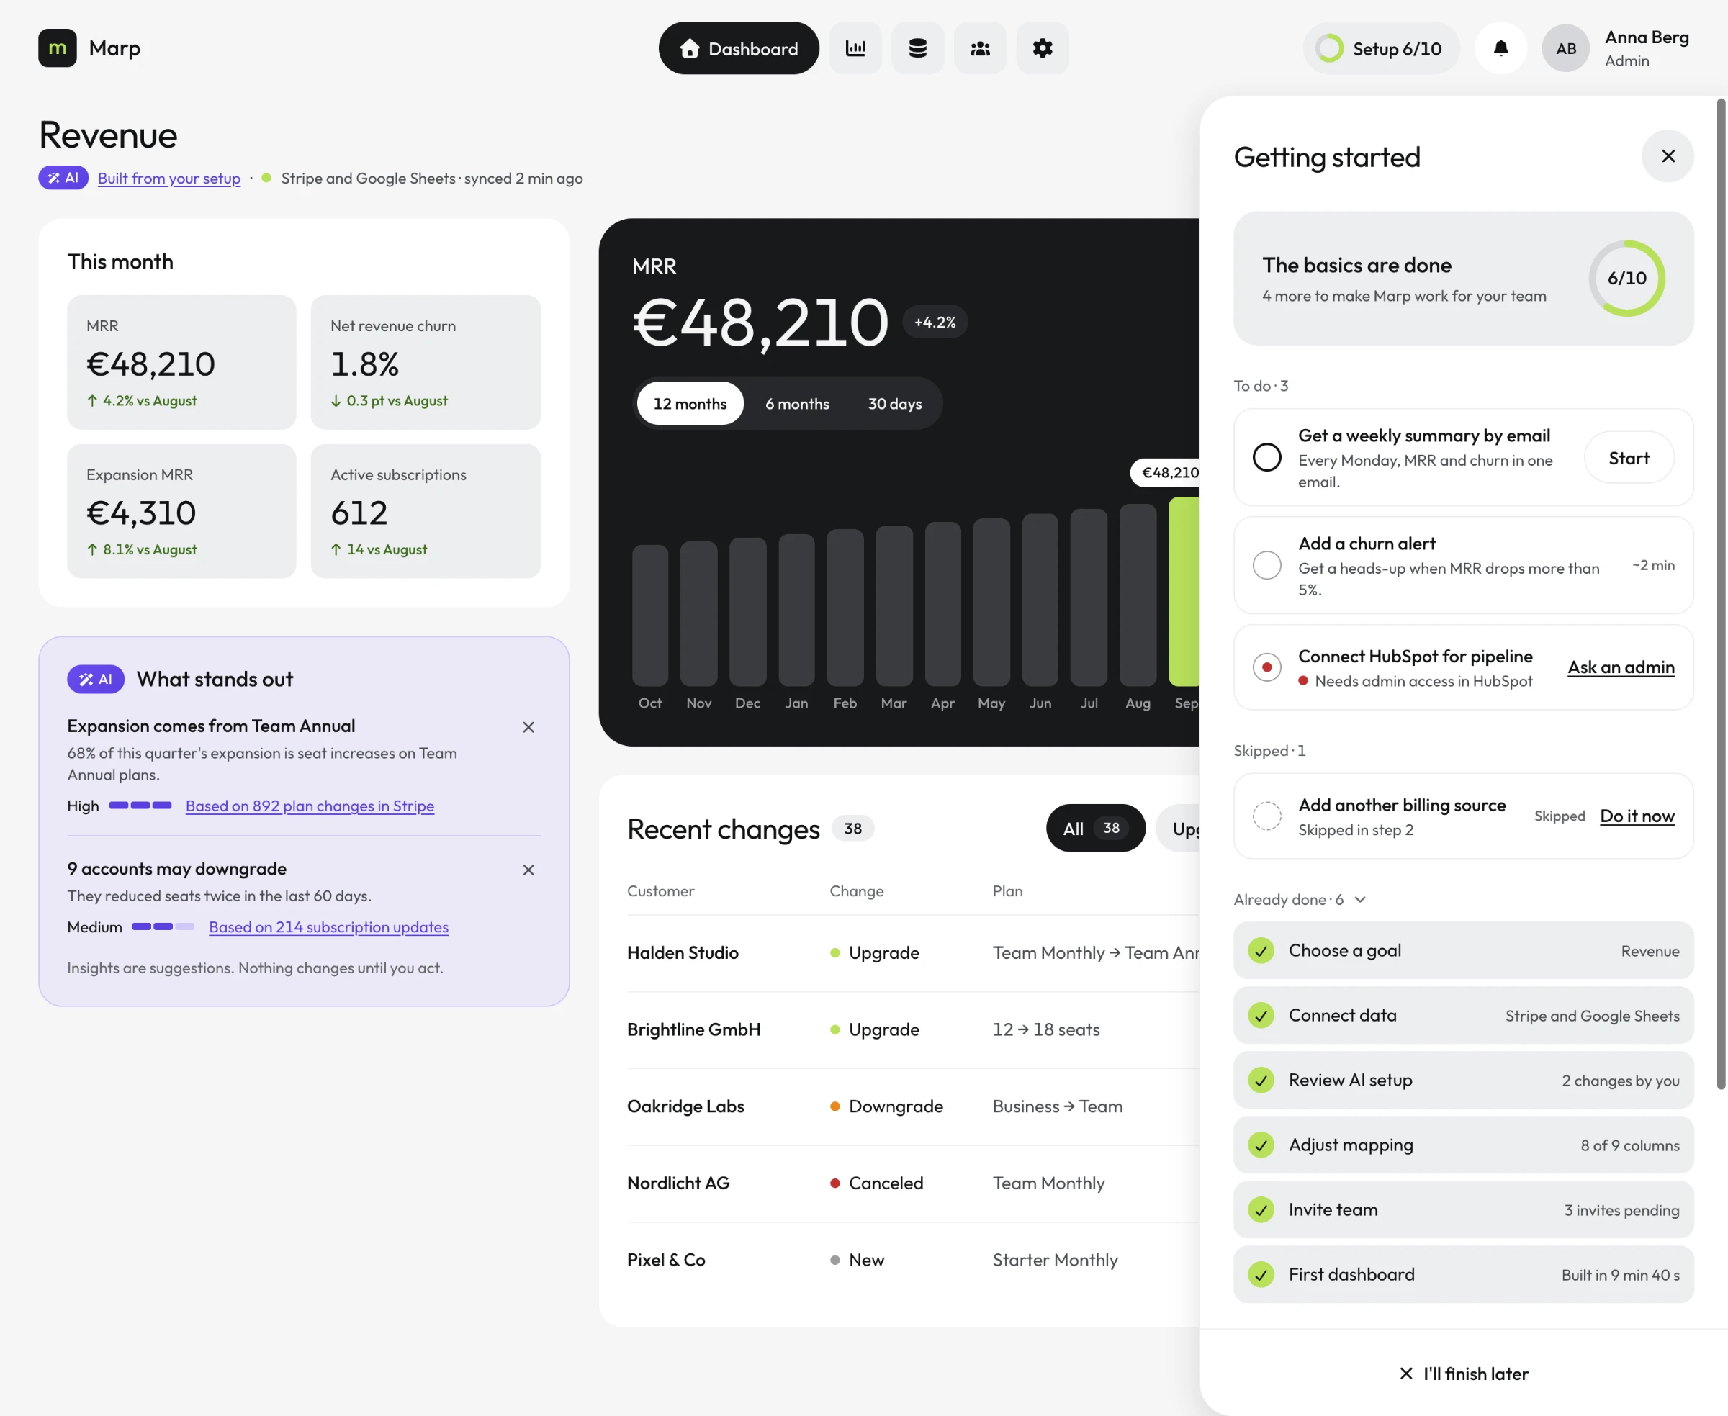Click the green check beside Choose a goal

[1261, 950]
